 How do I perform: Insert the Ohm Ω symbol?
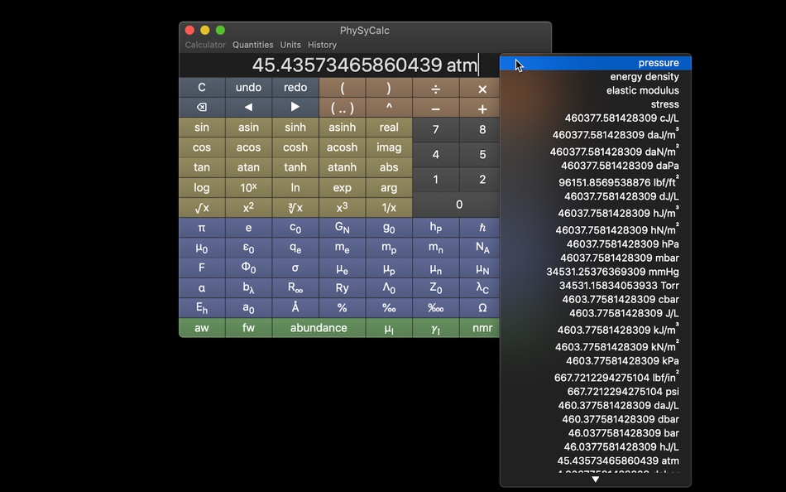(x=482, y=308)
